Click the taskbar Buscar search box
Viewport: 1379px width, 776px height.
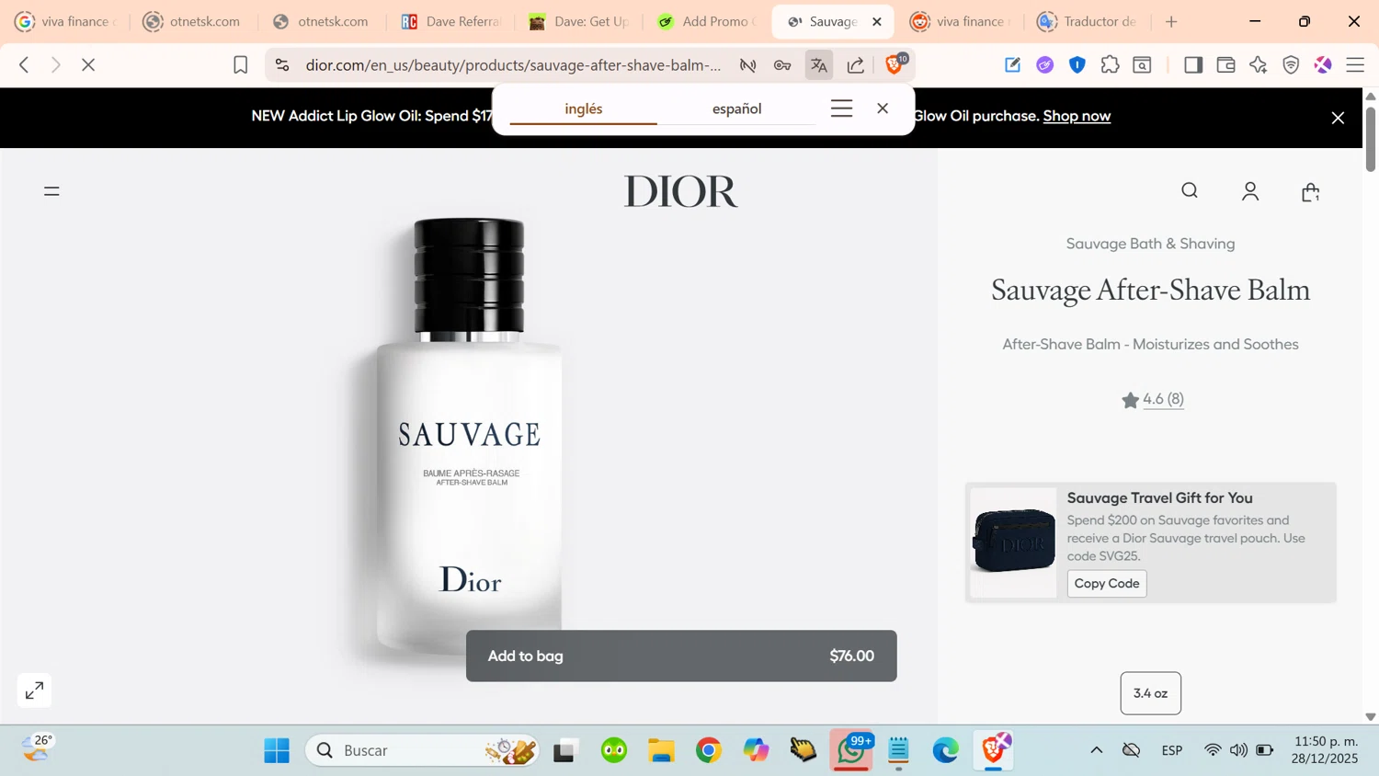(x=423, y=750)
